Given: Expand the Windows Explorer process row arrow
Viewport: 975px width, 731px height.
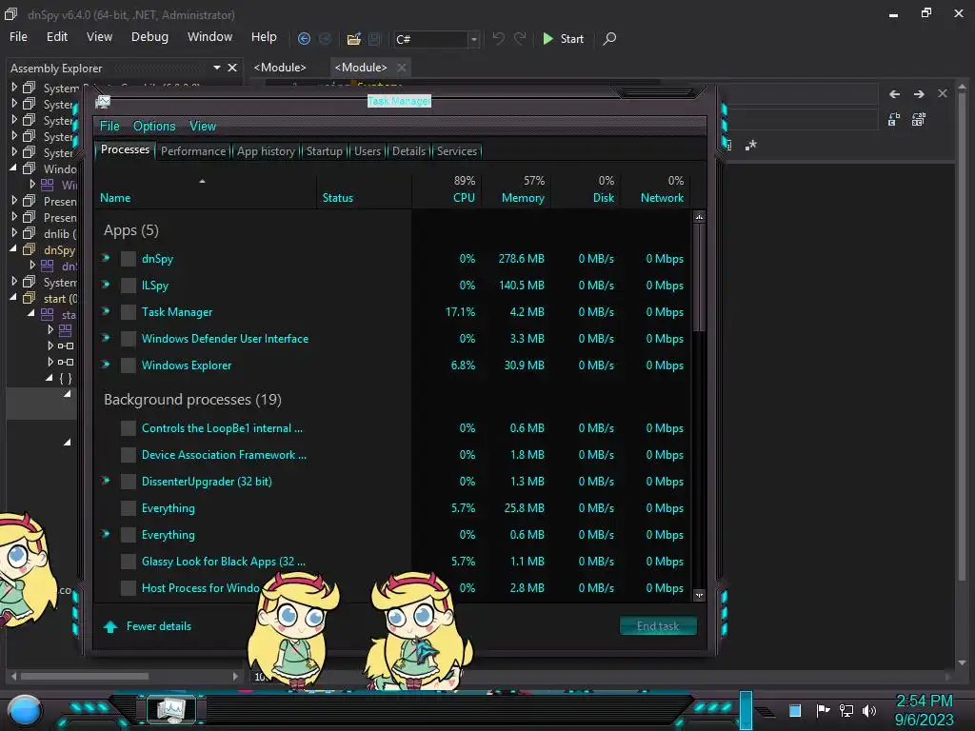Looking at the screenshot, I should click(106, 365).
